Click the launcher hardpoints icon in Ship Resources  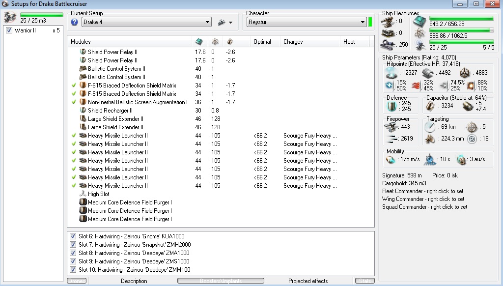(388, 33)
